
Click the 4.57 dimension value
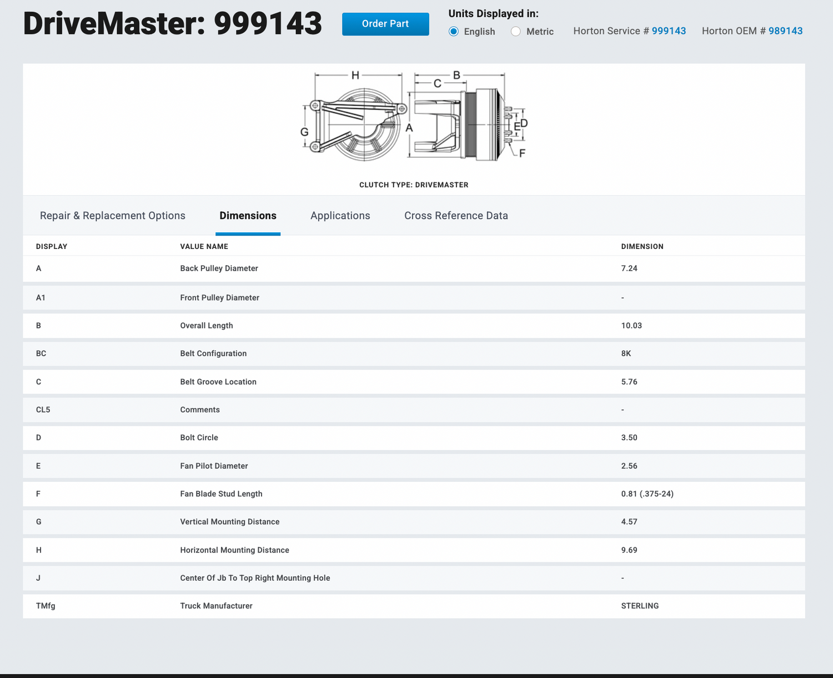point(629,522)
